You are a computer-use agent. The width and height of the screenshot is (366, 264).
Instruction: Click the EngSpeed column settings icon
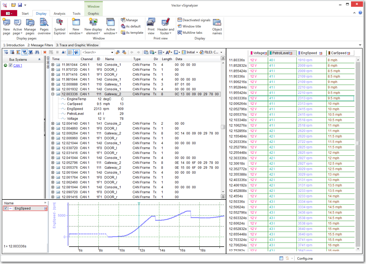tap(321, 53)
